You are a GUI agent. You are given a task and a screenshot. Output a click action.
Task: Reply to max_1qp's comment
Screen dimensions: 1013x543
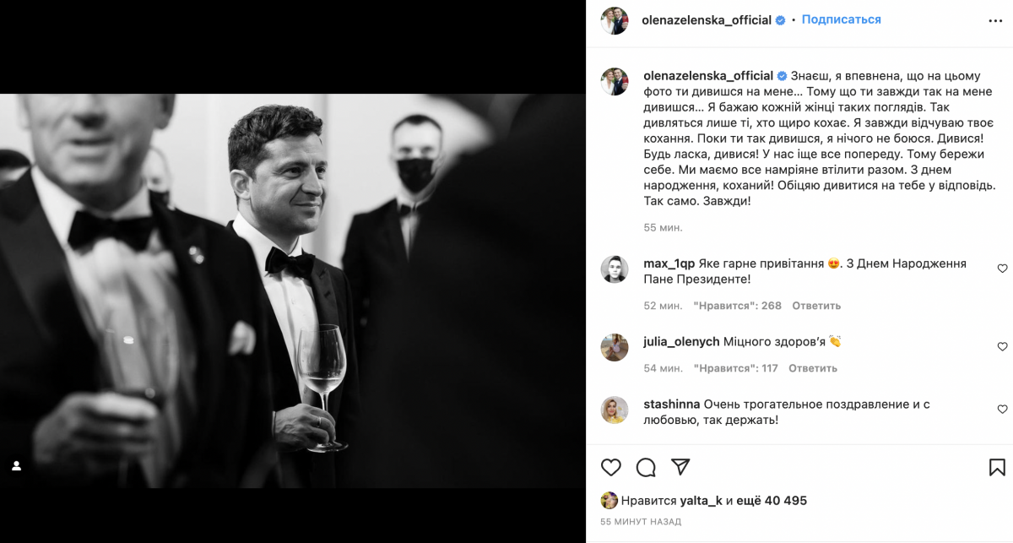816,306
